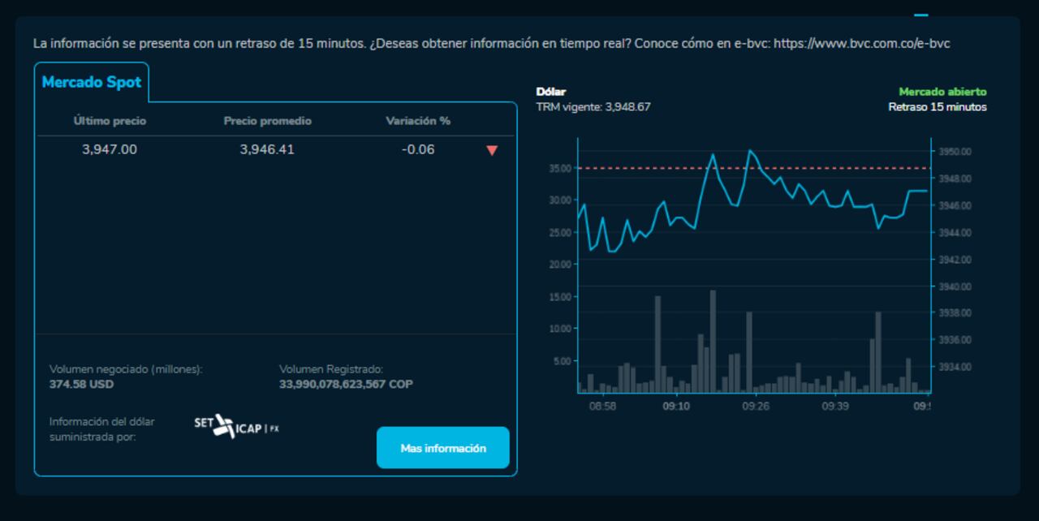
Task: Click the 09:39 time axis label
Action: tap(834, 406)
